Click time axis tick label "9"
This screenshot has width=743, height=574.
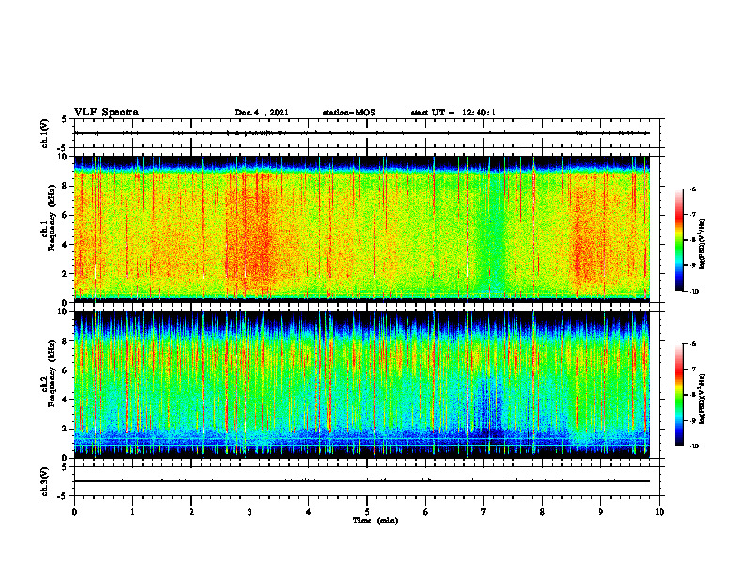600,512
